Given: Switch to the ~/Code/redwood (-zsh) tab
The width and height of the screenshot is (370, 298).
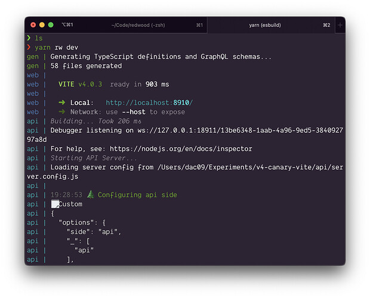Looking at the screenshot, I should tap(138, 25).
